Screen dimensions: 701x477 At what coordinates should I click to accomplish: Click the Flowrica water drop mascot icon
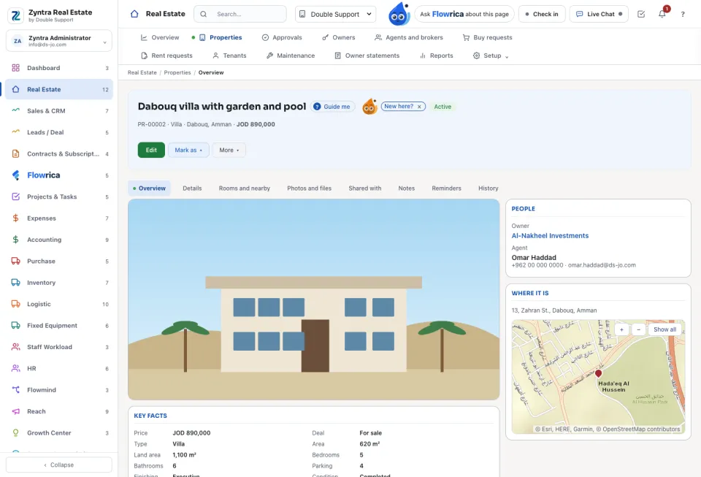coord(399,14)
